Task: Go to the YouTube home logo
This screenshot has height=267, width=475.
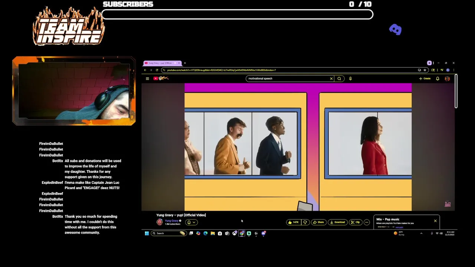Action: 161,78
